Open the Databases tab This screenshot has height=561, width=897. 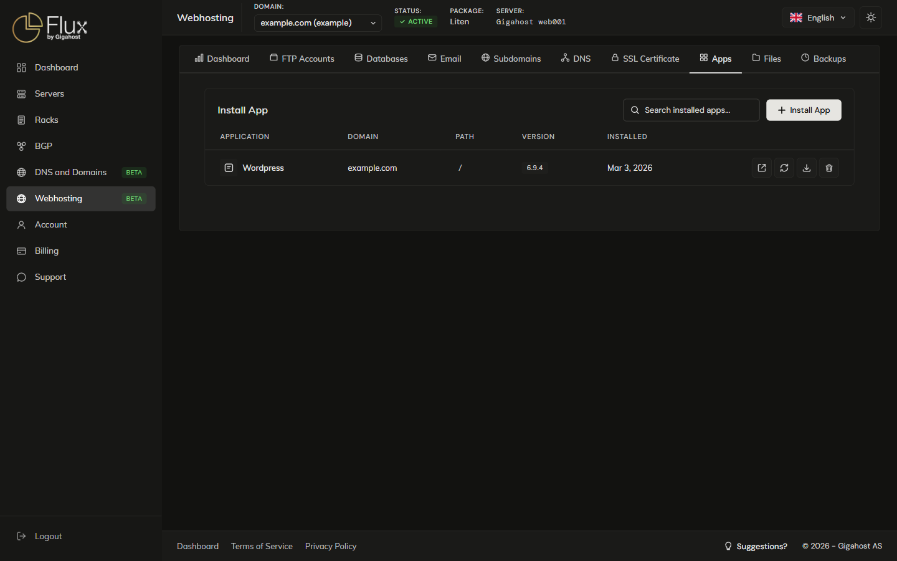tap(381, 59)
